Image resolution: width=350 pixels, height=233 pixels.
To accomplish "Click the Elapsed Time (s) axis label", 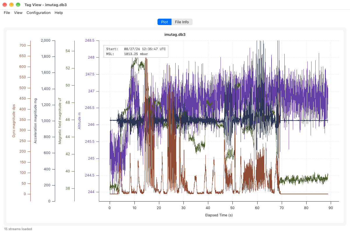I will pyautogui.click(x=219, y=215).
